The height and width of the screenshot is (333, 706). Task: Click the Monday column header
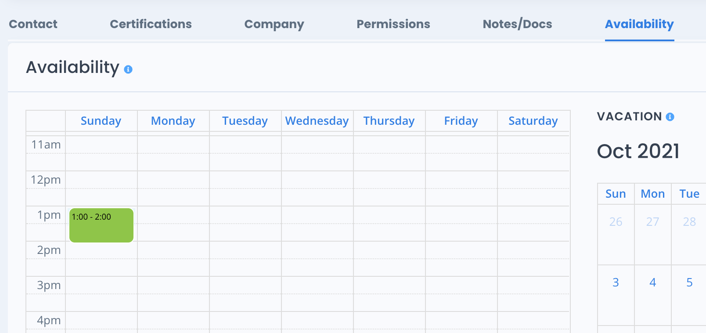click(x=173, y=121)
